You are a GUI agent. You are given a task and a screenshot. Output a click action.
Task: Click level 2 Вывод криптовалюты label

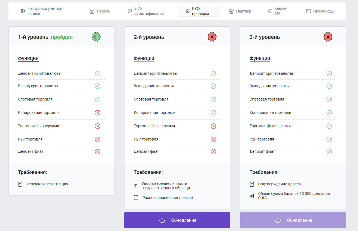(154, 86)
